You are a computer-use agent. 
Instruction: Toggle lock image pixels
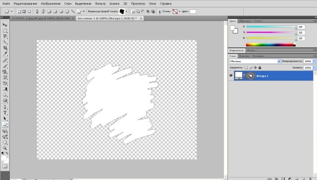pyautogui.click(x=251, y=68)
